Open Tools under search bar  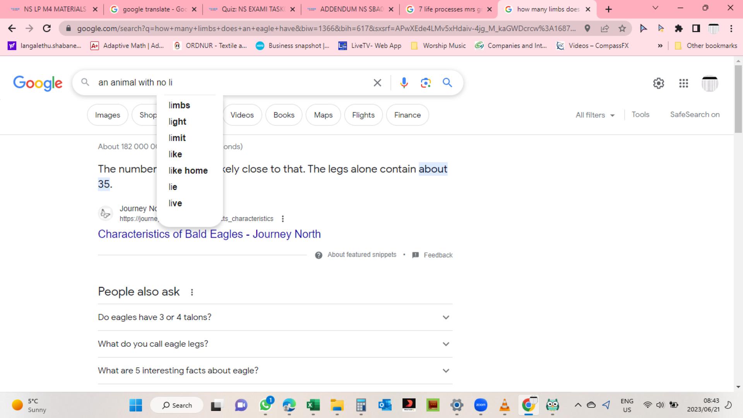click(640, 115)
